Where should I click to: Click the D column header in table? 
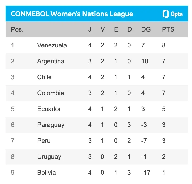[x=129, y=29]
